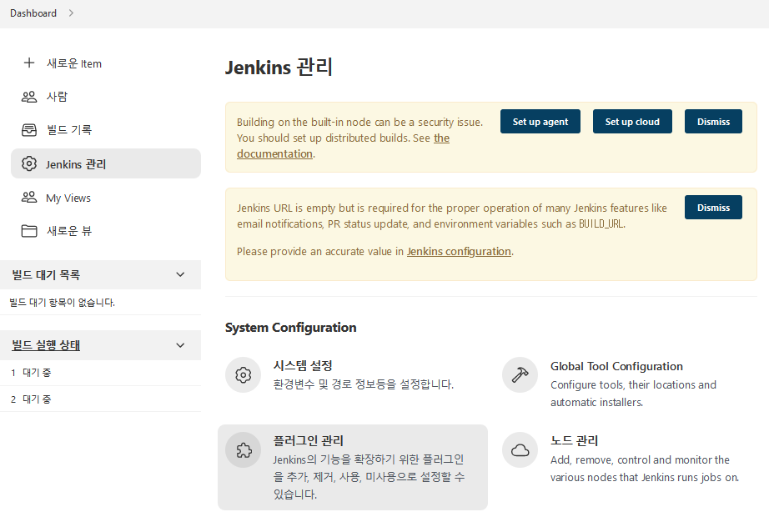Image resolution: width=769 pixels, height=522 pixels.
Task: Open 시스템 설정 title
Action: pos(303,365)
